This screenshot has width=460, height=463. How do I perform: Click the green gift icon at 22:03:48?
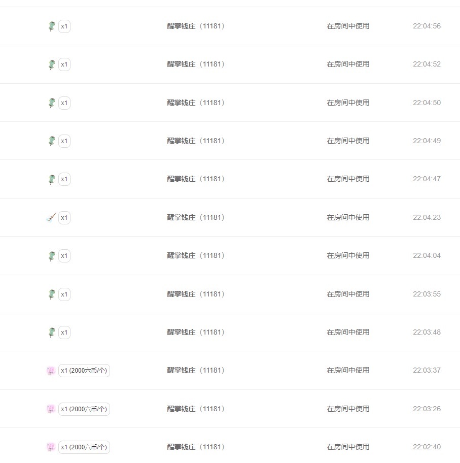[52, 332]
